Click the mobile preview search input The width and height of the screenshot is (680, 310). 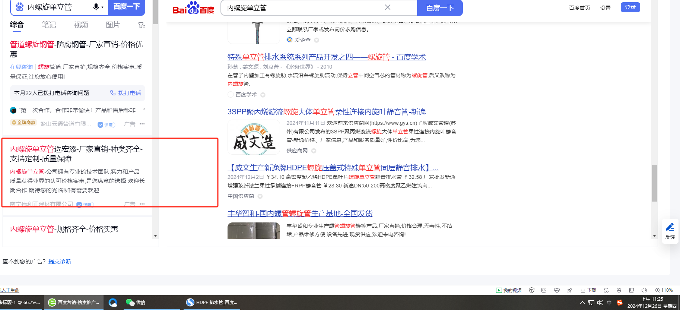pos(58,7)
